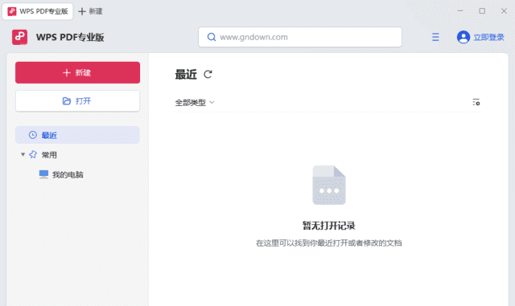Select 最近 in the sidebar
515x306 pixels.
coord(77,135)
